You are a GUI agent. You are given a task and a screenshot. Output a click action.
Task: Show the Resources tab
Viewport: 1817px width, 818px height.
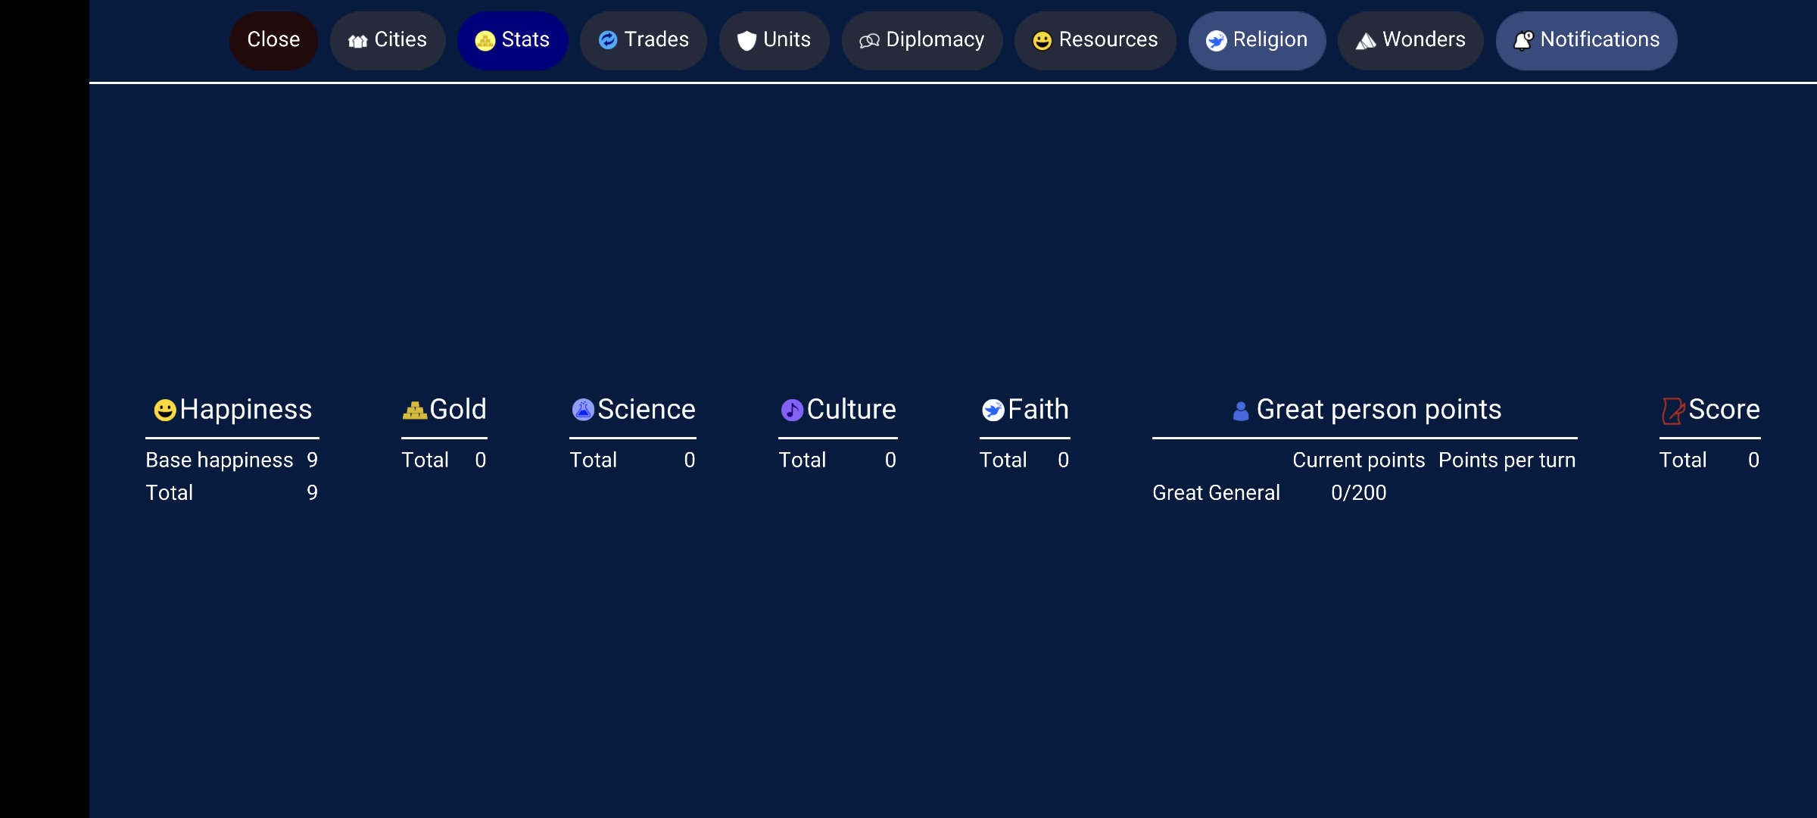[x=1095, y=40]
